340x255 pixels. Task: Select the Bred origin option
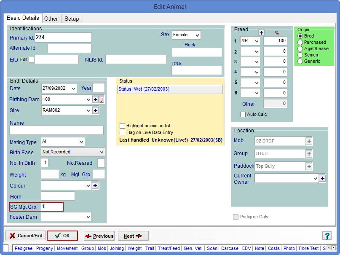[300, 36]
